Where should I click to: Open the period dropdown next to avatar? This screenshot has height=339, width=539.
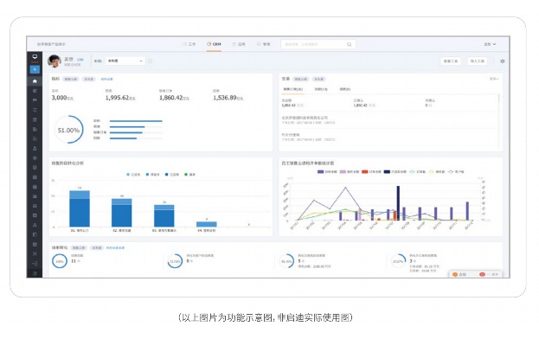click(125, 61)
